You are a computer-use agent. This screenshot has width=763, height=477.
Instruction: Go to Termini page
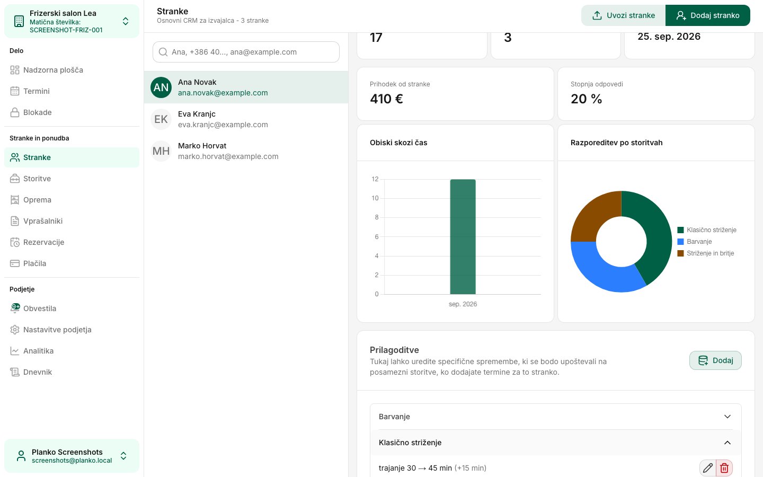[x=72, y=91]
